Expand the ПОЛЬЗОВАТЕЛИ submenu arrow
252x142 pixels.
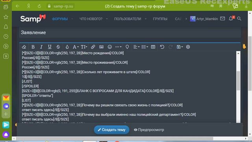146,19
